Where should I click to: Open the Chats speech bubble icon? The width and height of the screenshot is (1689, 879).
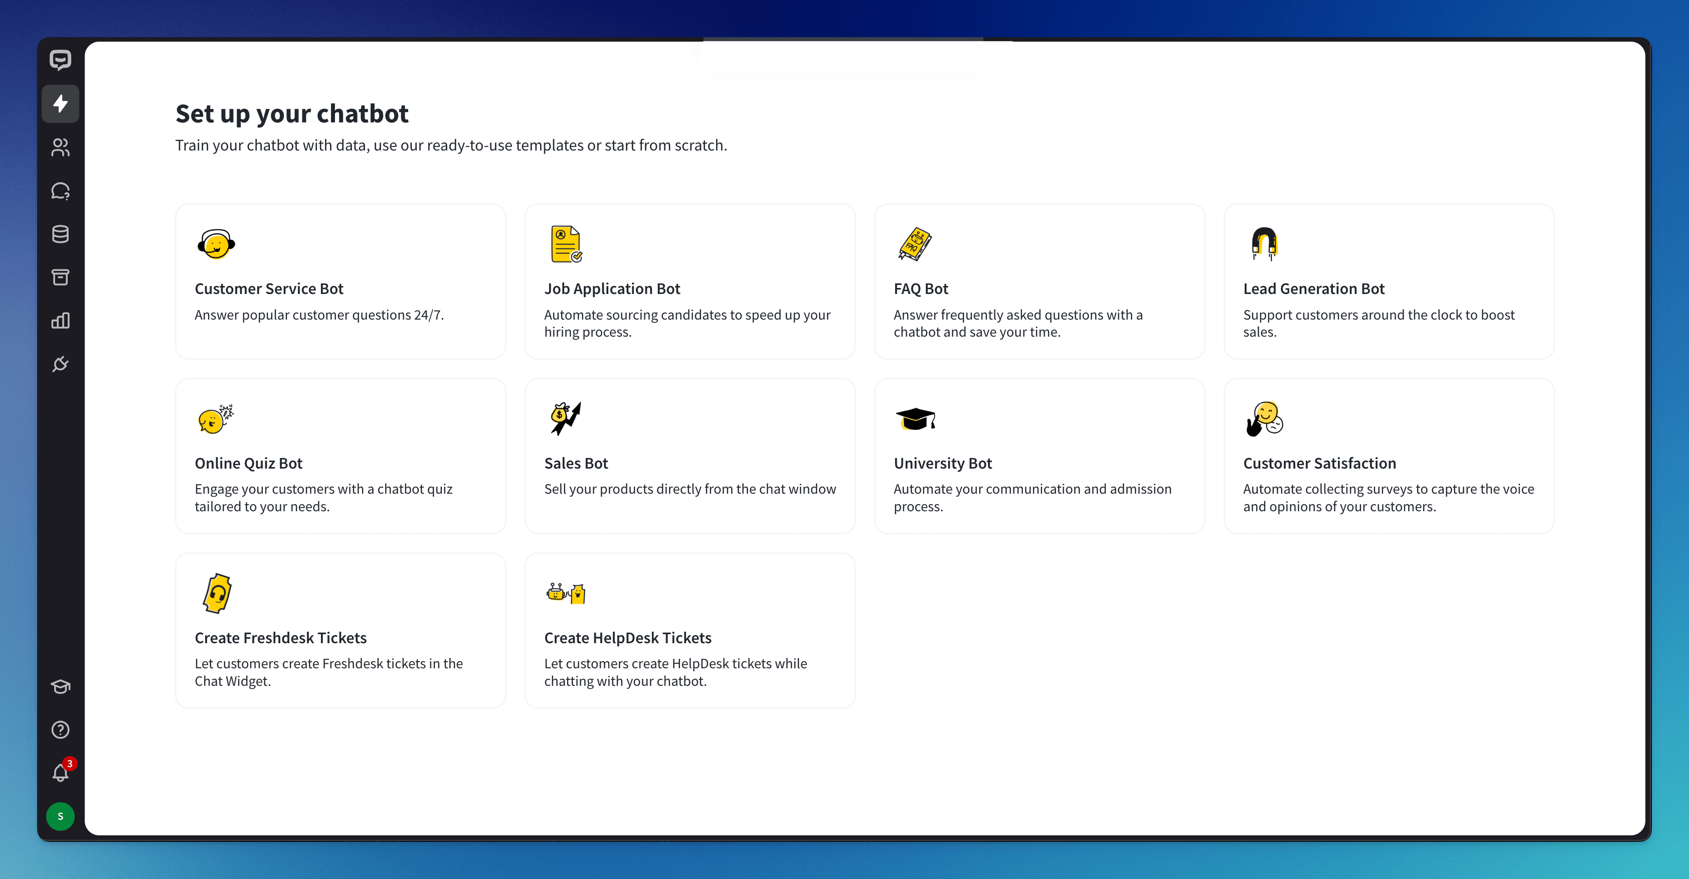point(60,191)
